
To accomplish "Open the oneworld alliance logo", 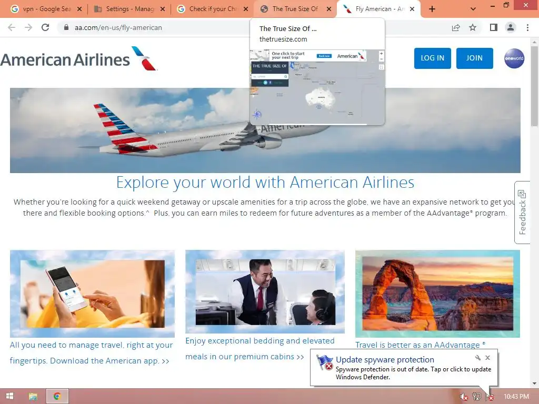I will click(x=514, y=58).
